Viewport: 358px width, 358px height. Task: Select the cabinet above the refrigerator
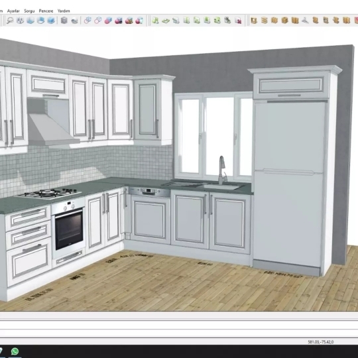(x=291, y=85)
